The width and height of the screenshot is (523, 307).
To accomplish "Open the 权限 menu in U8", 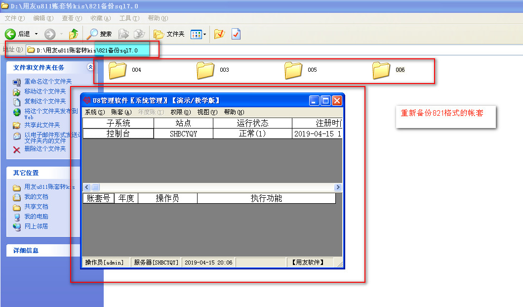I will click(x=180, y=112).
